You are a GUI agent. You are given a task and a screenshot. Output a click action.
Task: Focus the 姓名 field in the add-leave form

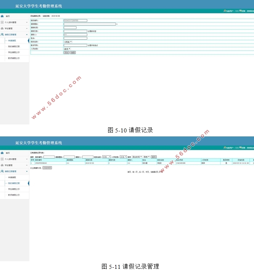tap(75, 38)
